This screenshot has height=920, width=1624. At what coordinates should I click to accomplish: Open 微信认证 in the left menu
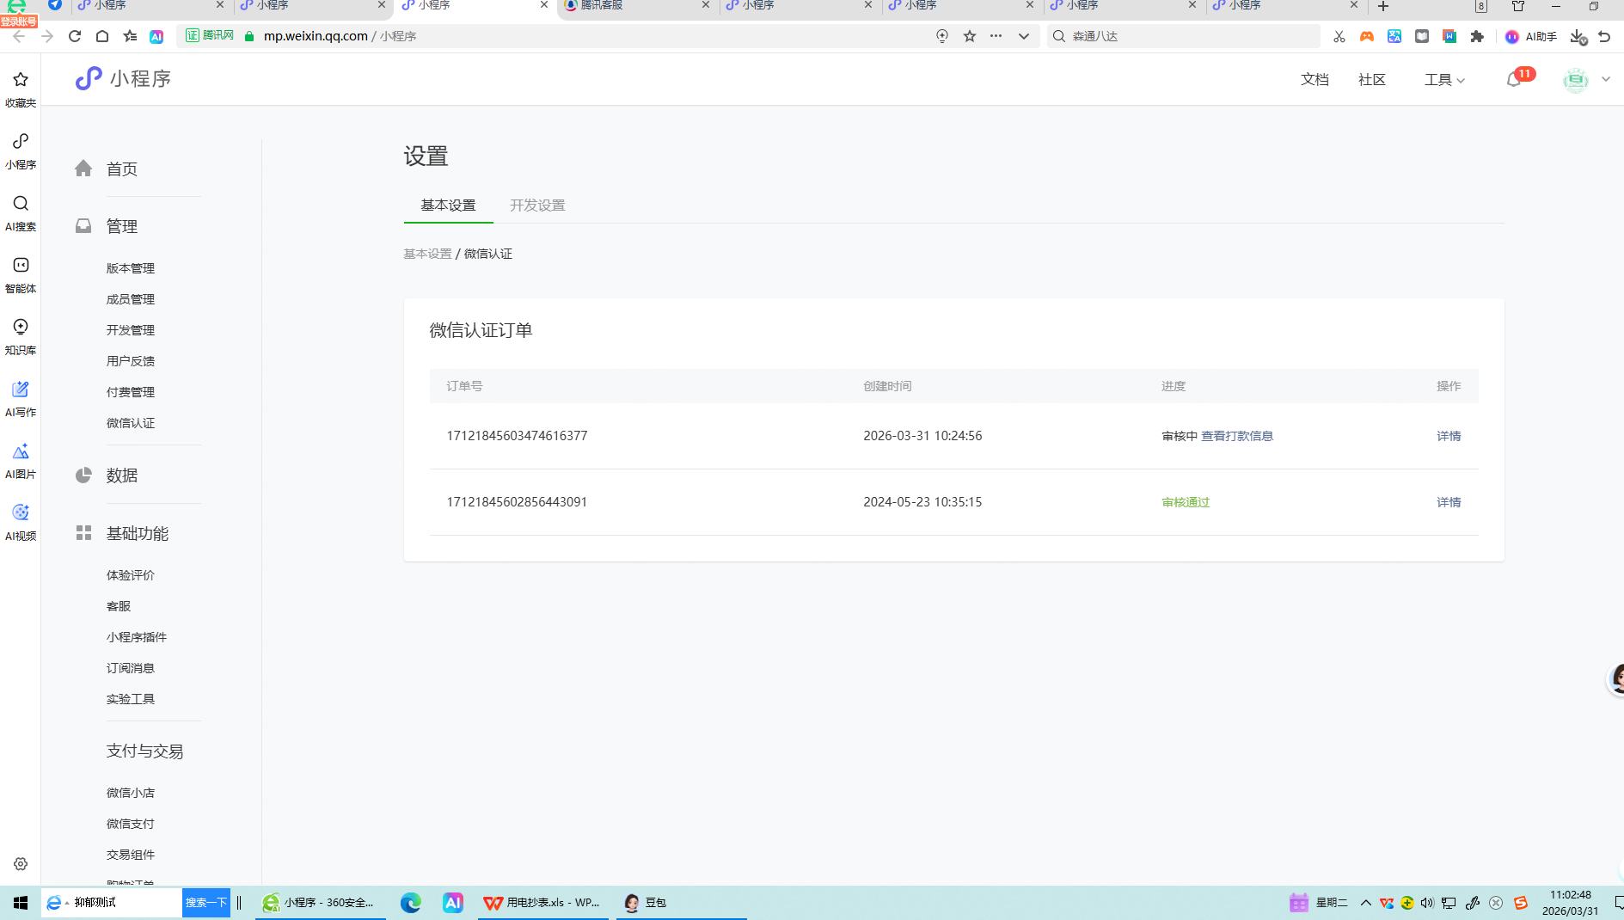(x=131, y=423)
